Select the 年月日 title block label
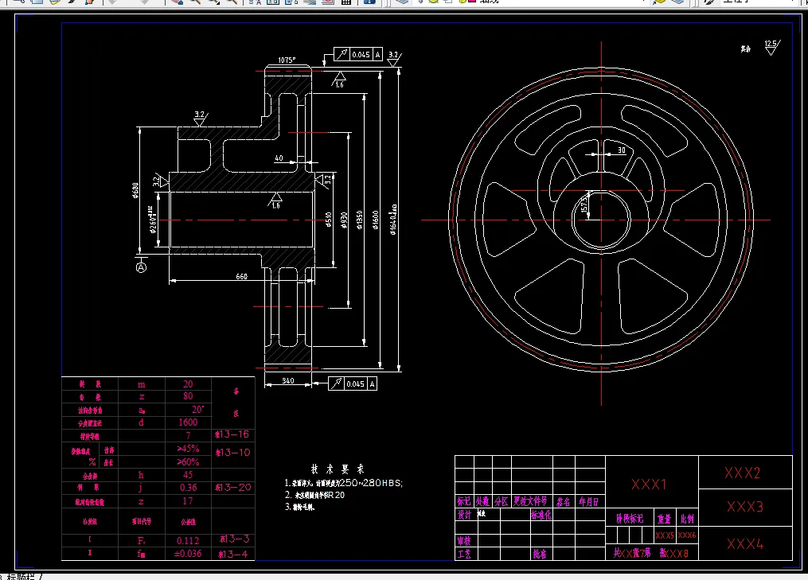The height and width of the screenshot is (580, 808). pos(588,502)
